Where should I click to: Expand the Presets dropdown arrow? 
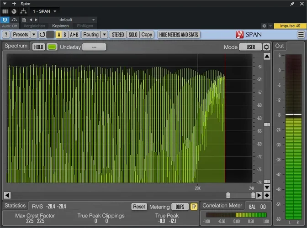(34, 35)
